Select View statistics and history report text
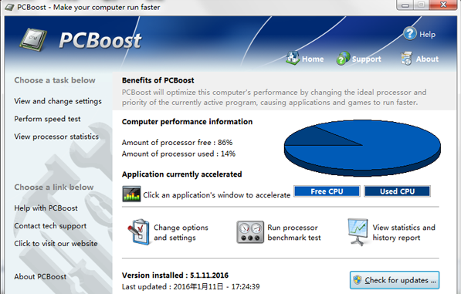The height and width of the screenshot is (294, 461). click(404, 232)
